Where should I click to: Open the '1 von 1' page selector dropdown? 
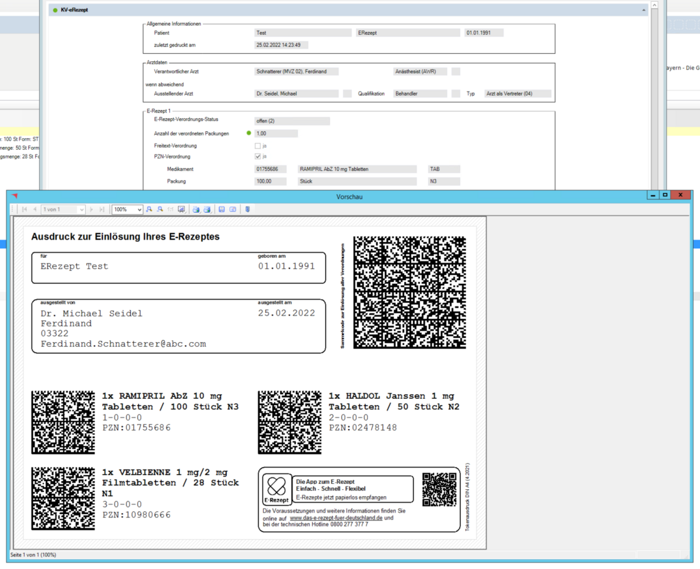pyautogui.click(x=82, y=209)
